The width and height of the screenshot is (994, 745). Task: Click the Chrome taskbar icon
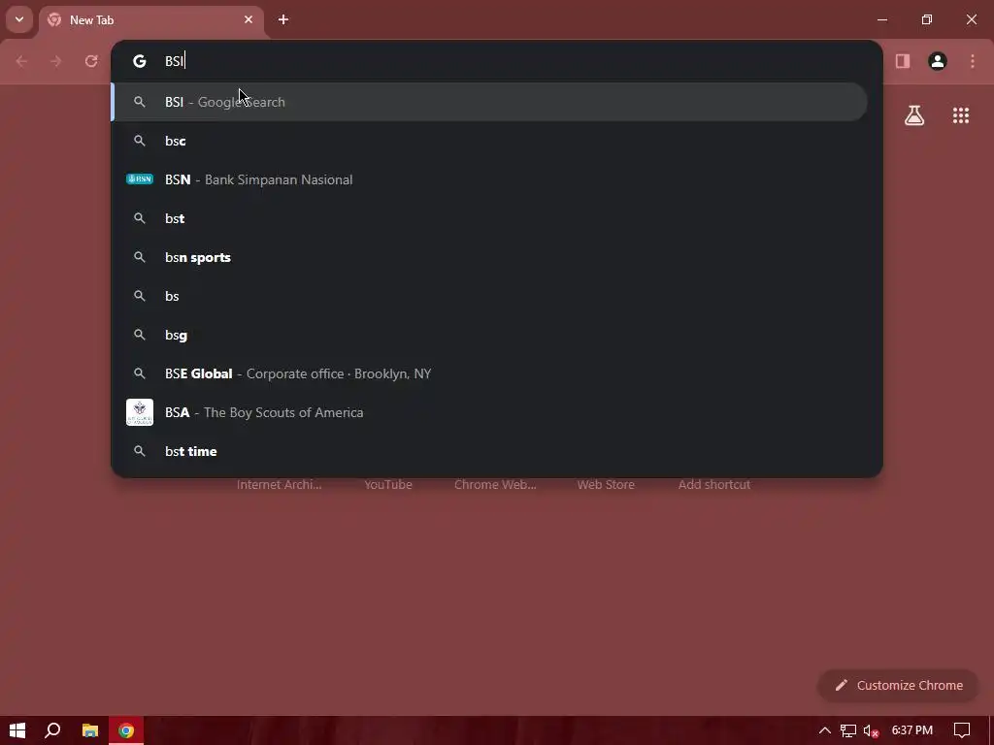(126, 730)
